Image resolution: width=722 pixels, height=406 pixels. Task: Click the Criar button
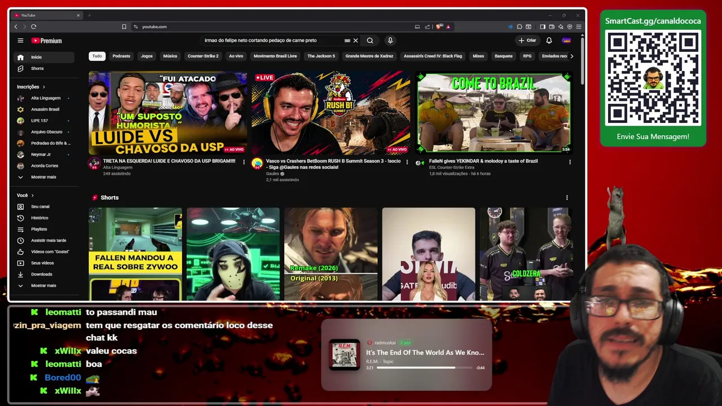click(527, 41)
